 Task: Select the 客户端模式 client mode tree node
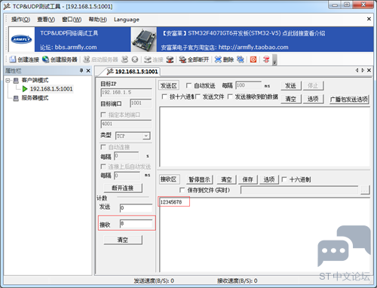pyautogui.click(x=35, y=80)
